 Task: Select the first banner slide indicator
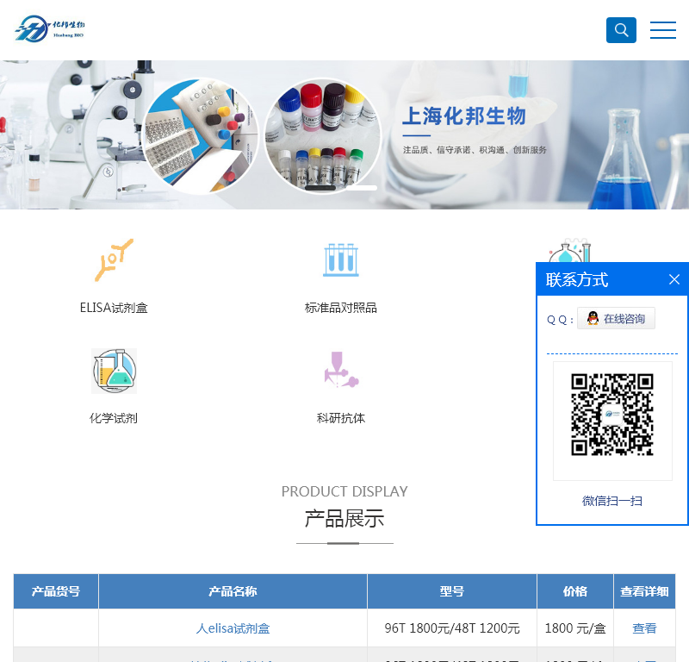tap(320, 188)
